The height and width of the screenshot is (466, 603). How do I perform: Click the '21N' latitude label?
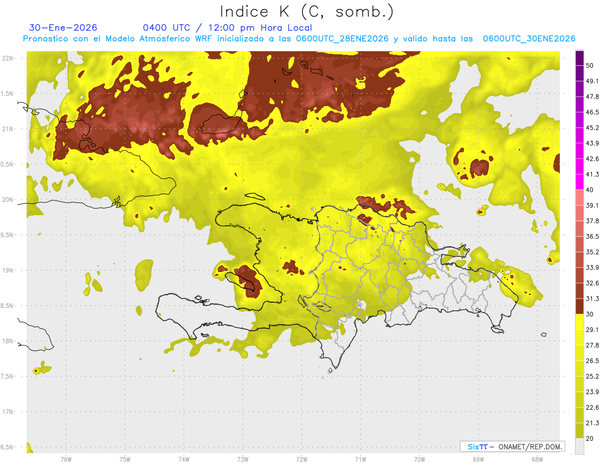[x=8, y=129]
